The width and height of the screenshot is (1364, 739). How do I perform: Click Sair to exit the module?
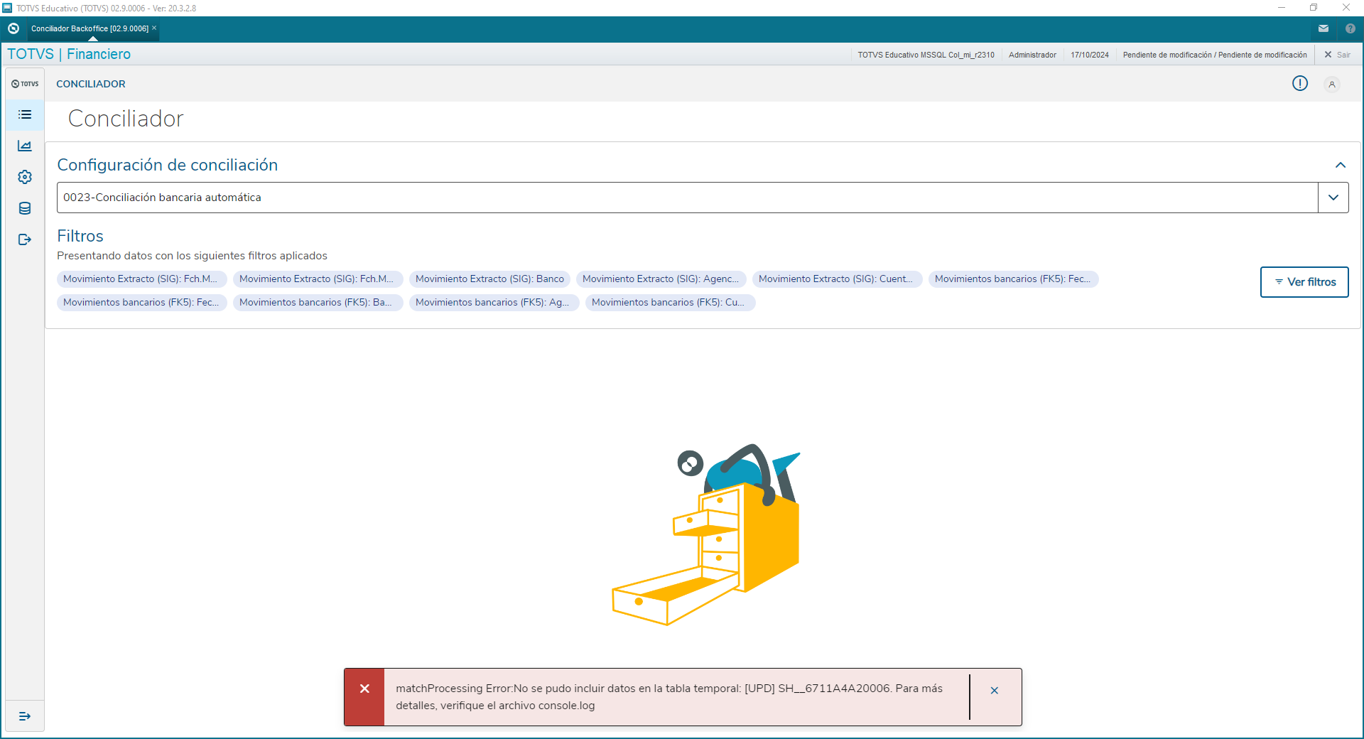(x=1337, y=55)
